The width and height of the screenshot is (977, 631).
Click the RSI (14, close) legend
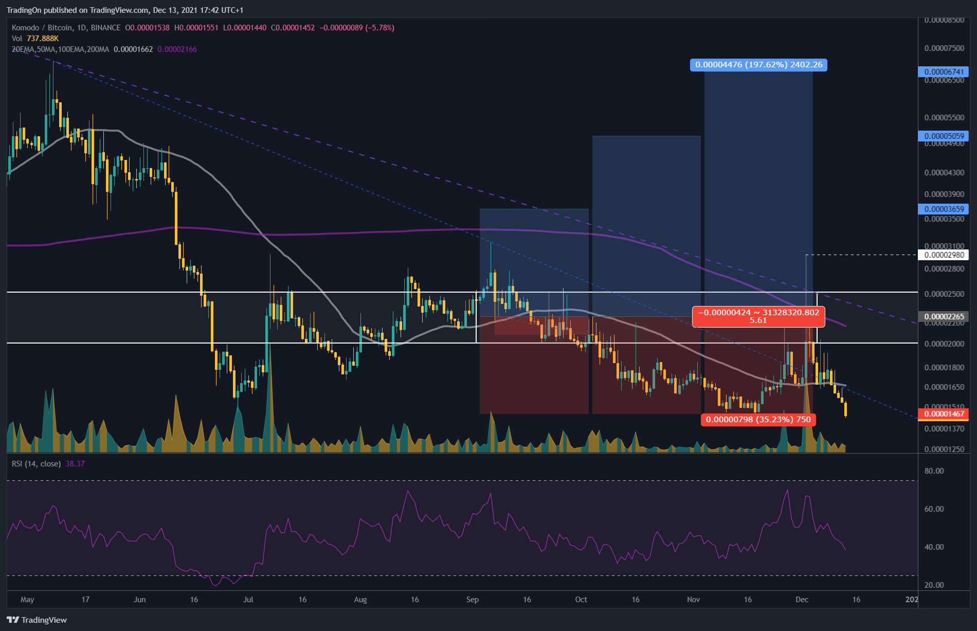click(36, 464)
